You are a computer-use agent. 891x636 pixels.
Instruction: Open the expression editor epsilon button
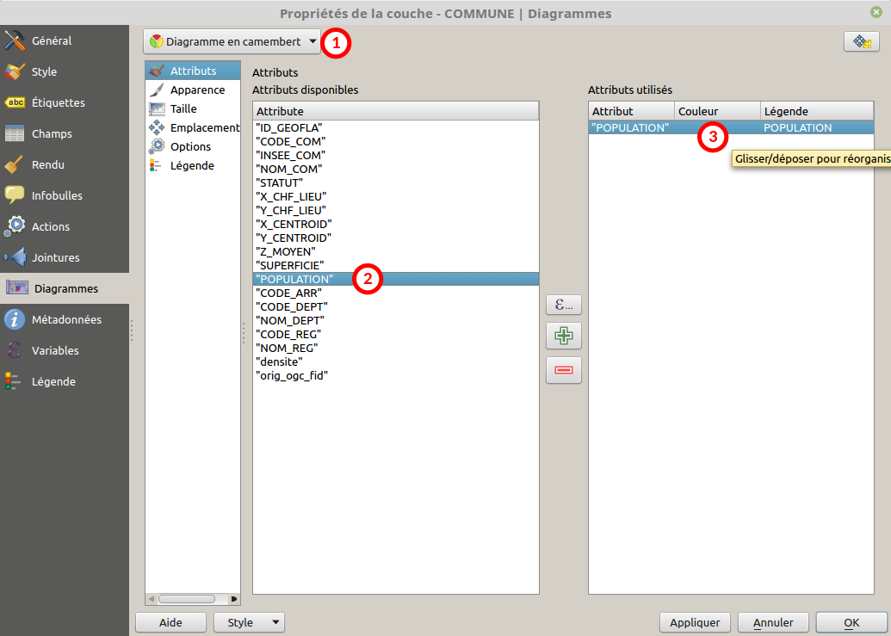coord(564,304)
